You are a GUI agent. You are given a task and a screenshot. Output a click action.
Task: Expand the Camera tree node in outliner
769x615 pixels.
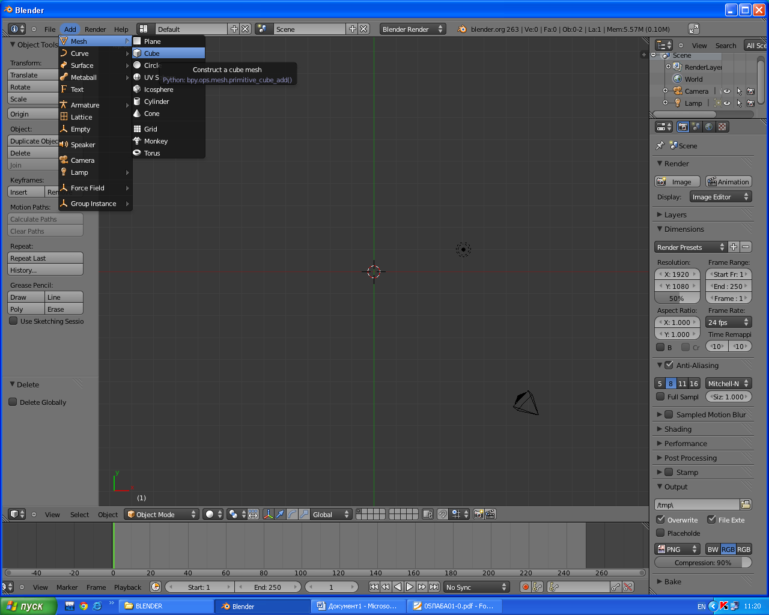click(665, 91)
